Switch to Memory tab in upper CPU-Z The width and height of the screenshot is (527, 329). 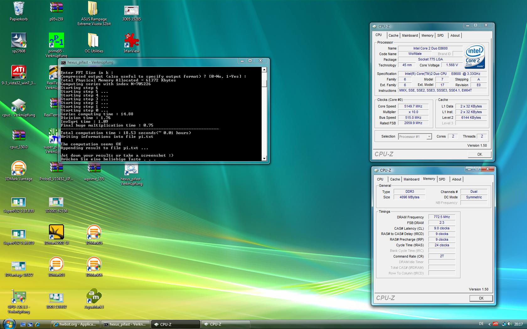tap(427, 35)
